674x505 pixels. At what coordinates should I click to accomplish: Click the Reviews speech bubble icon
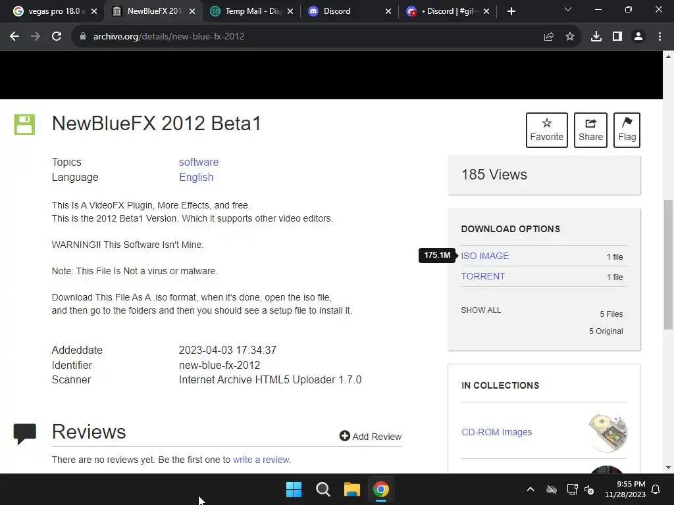[x=25, y=434]
